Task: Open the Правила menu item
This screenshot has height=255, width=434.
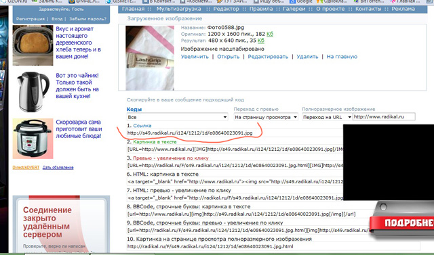Action: click(261, 9)
